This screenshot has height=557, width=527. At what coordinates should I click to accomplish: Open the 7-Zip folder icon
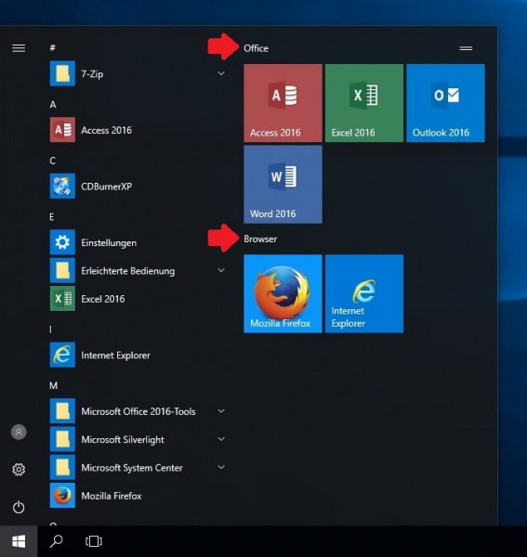62,73
